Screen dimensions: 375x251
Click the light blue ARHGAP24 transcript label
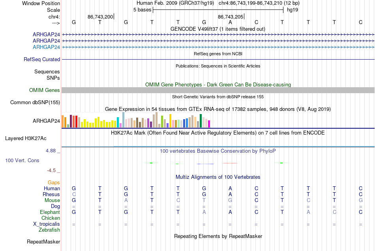coord(47,47)
